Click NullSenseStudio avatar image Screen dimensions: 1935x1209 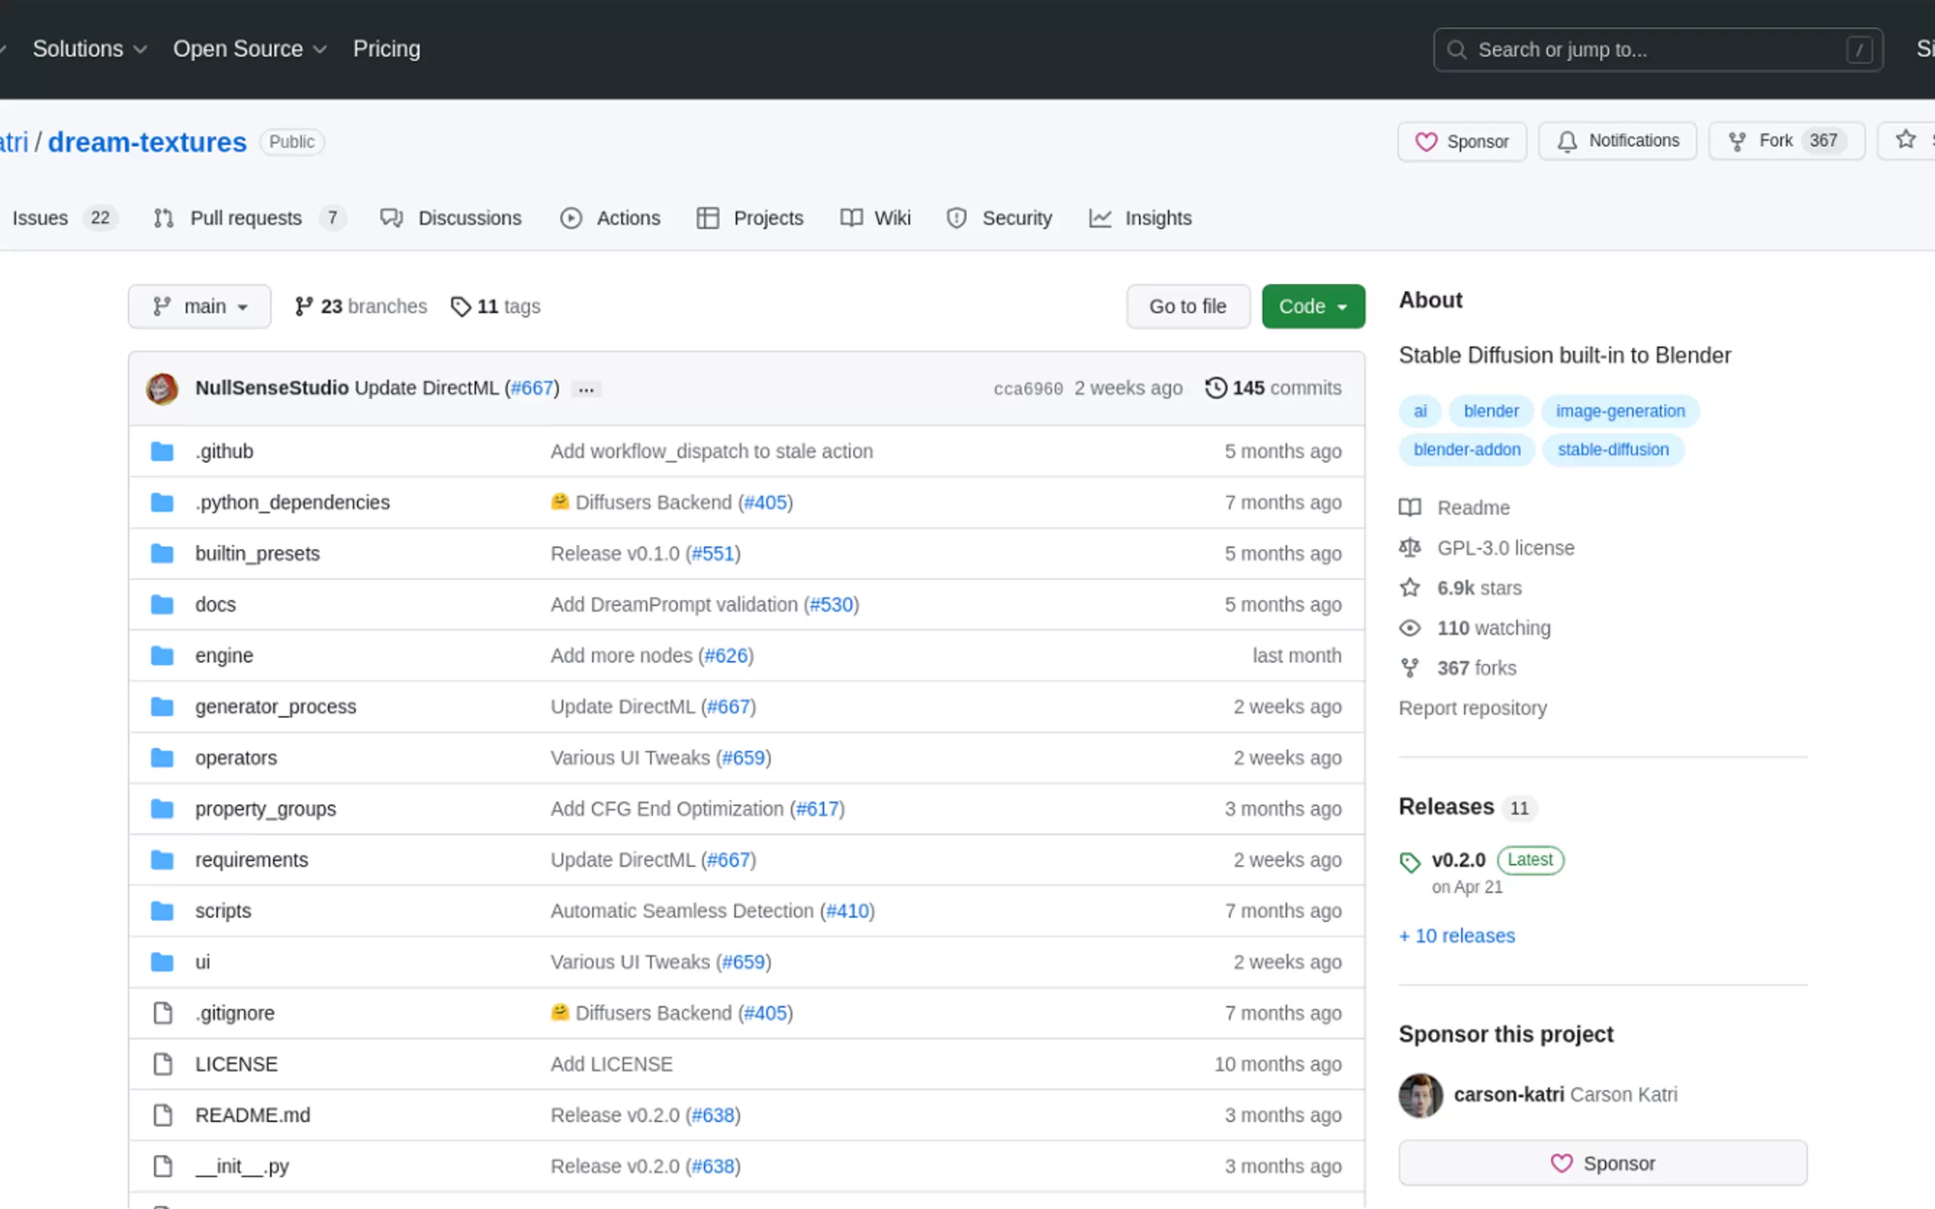pyautogui.click(x=162, y=388)
